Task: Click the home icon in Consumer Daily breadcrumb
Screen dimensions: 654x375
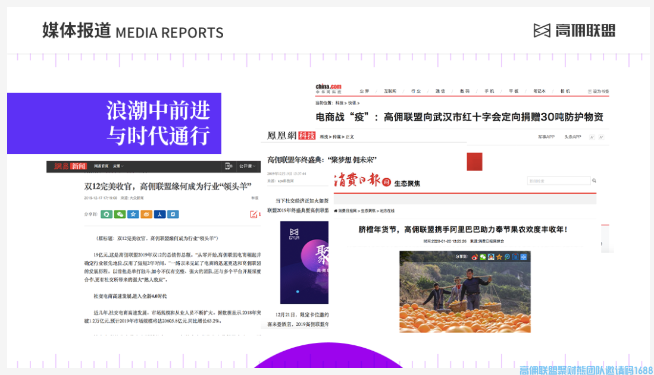Action: pos(336,211)
